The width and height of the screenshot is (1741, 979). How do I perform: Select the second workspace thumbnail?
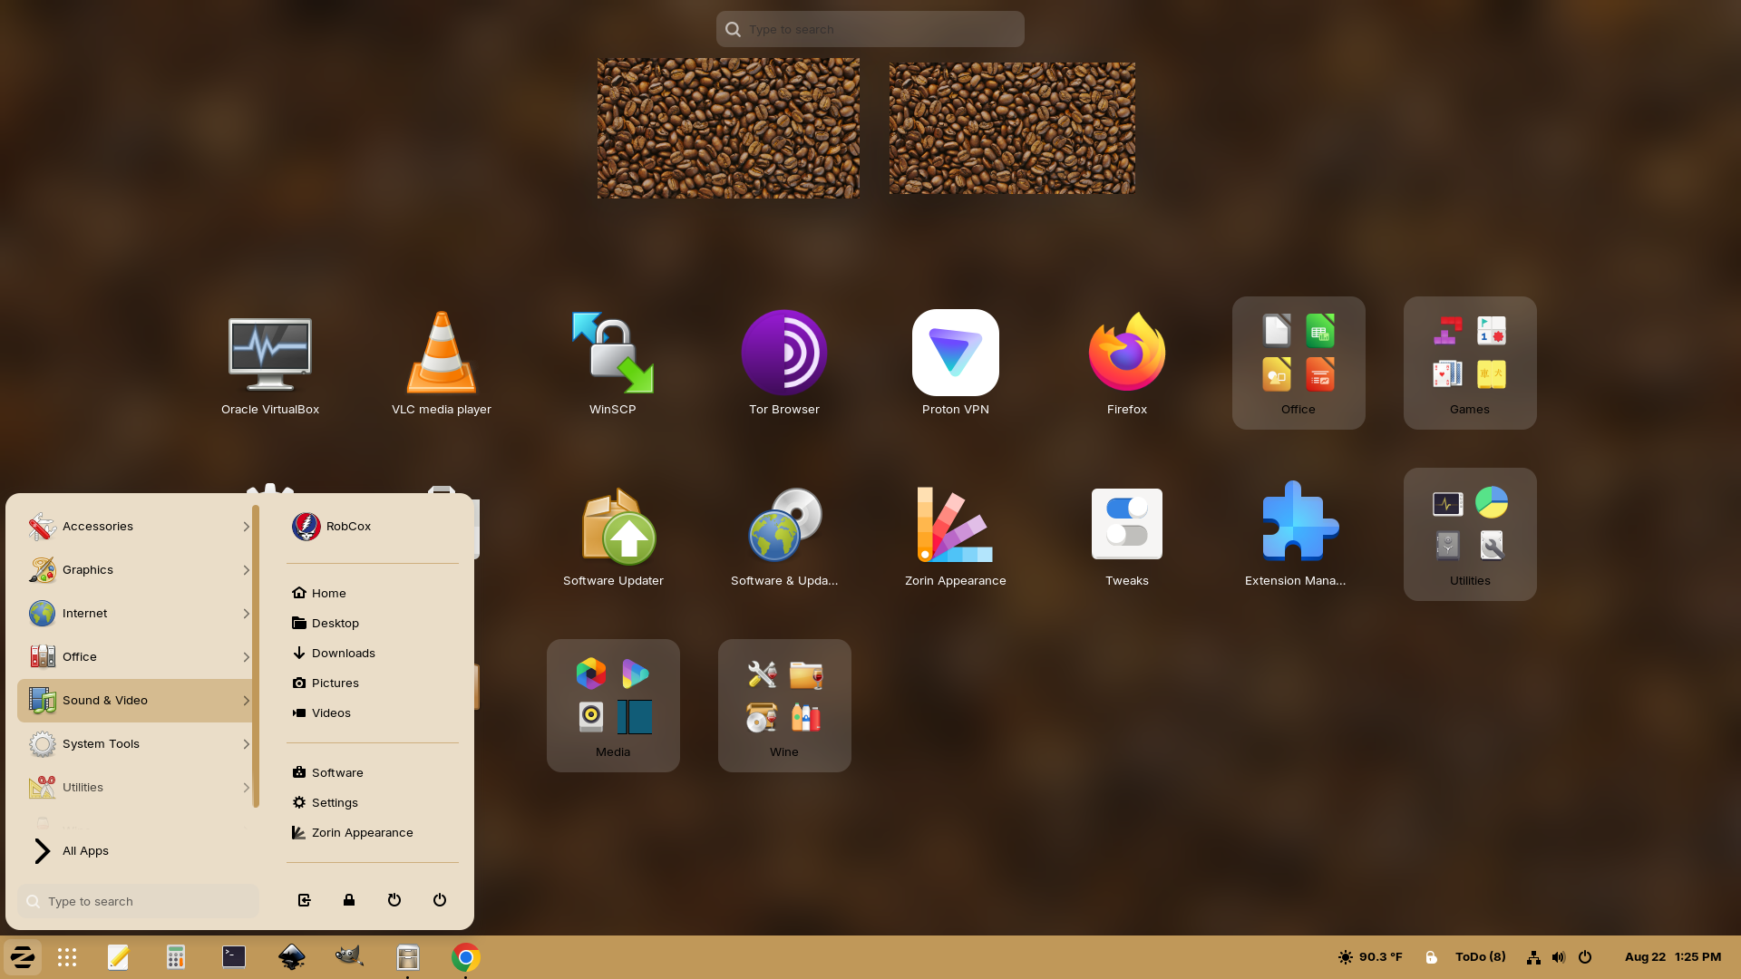[x=1012, y=128]
